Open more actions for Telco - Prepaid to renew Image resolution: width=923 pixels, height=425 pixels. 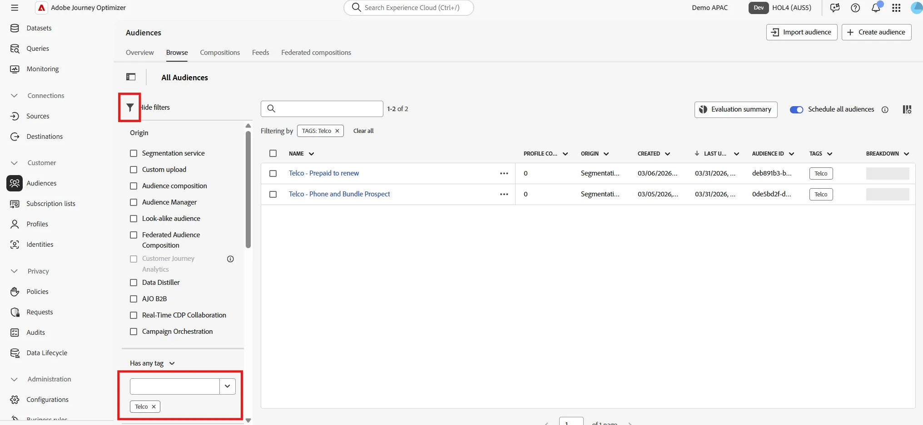click(504, 173)
